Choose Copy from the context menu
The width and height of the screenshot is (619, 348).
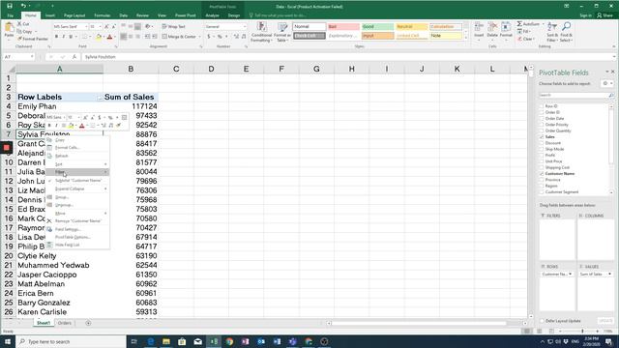pyautogui.click(x=77, y=140)
